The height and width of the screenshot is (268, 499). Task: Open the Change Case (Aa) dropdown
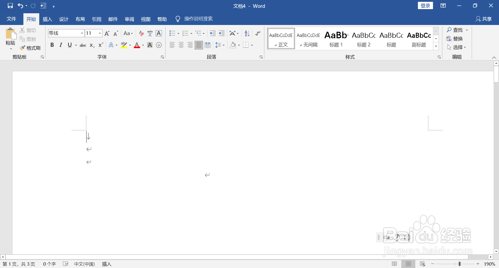(x=128, y=33)
